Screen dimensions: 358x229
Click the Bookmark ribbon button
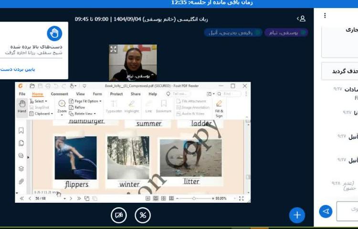click(x=163, y=107)
